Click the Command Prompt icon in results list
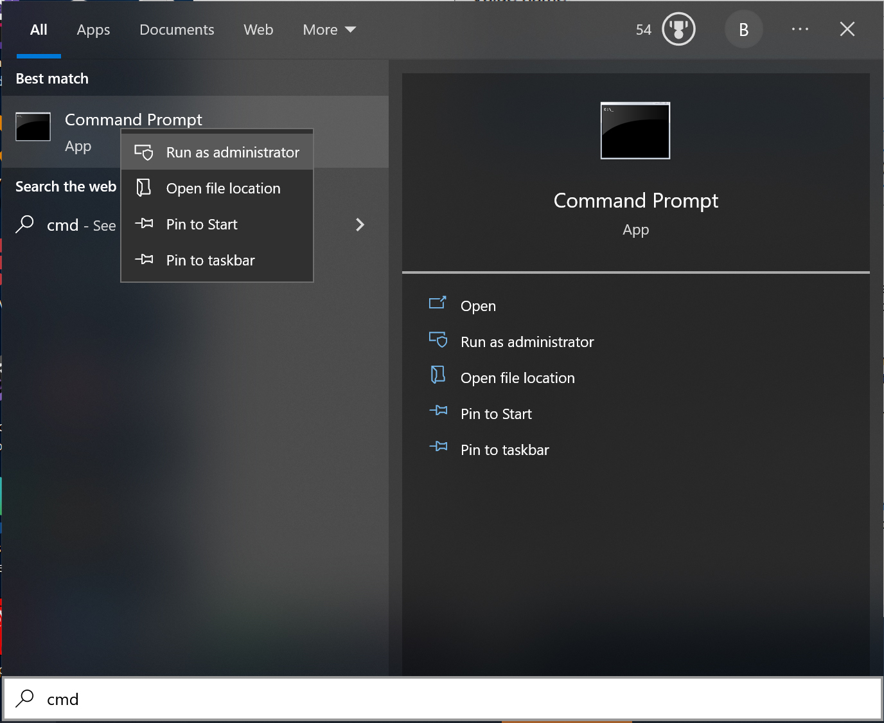This screenshot has width=884, height=723. coord(33,127)
